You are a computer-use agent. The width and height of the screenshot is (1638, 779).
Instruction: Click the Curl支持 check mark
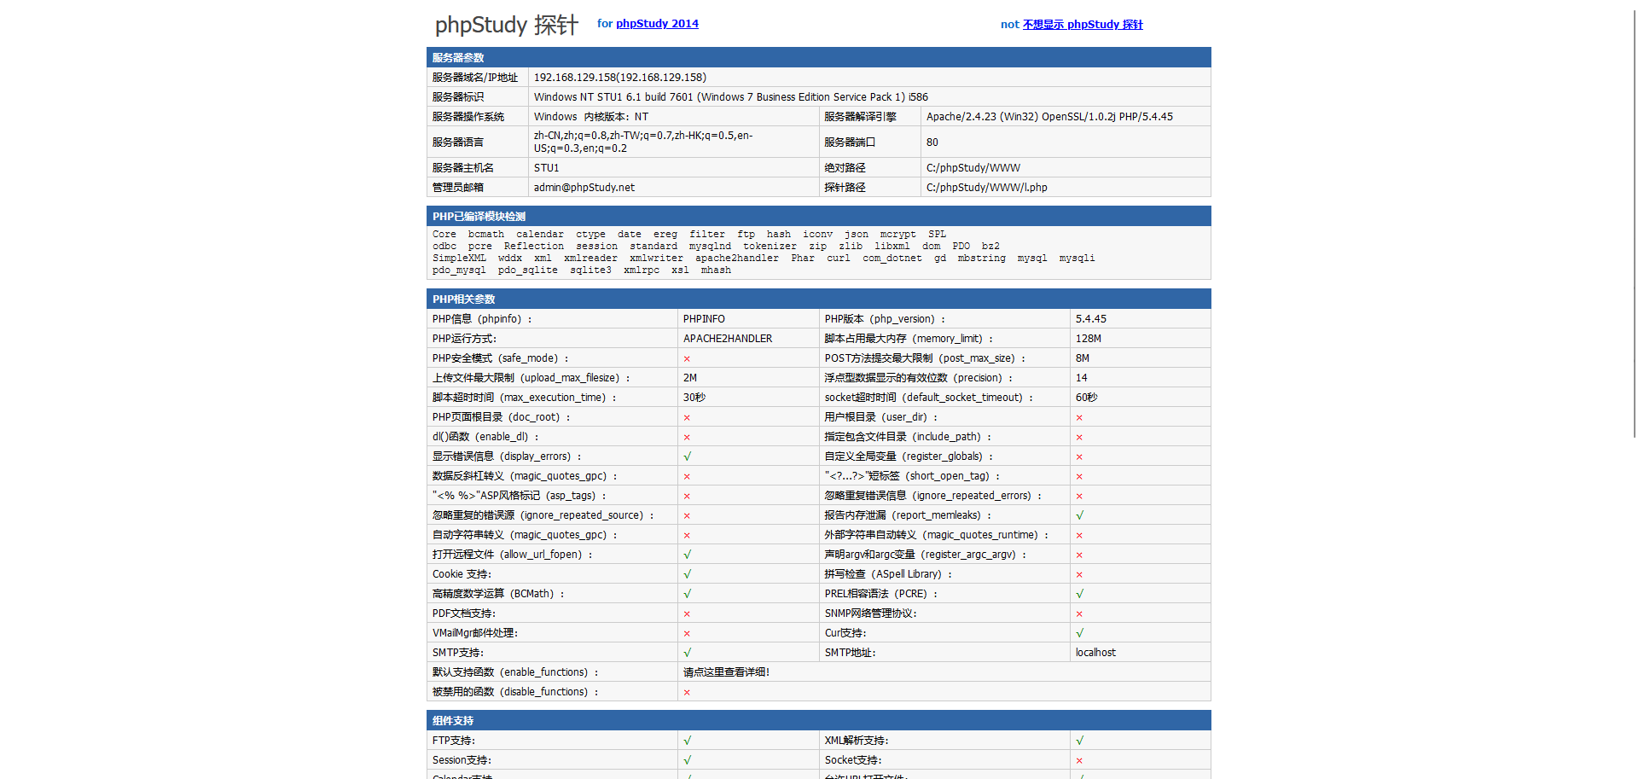[1080, 633]
